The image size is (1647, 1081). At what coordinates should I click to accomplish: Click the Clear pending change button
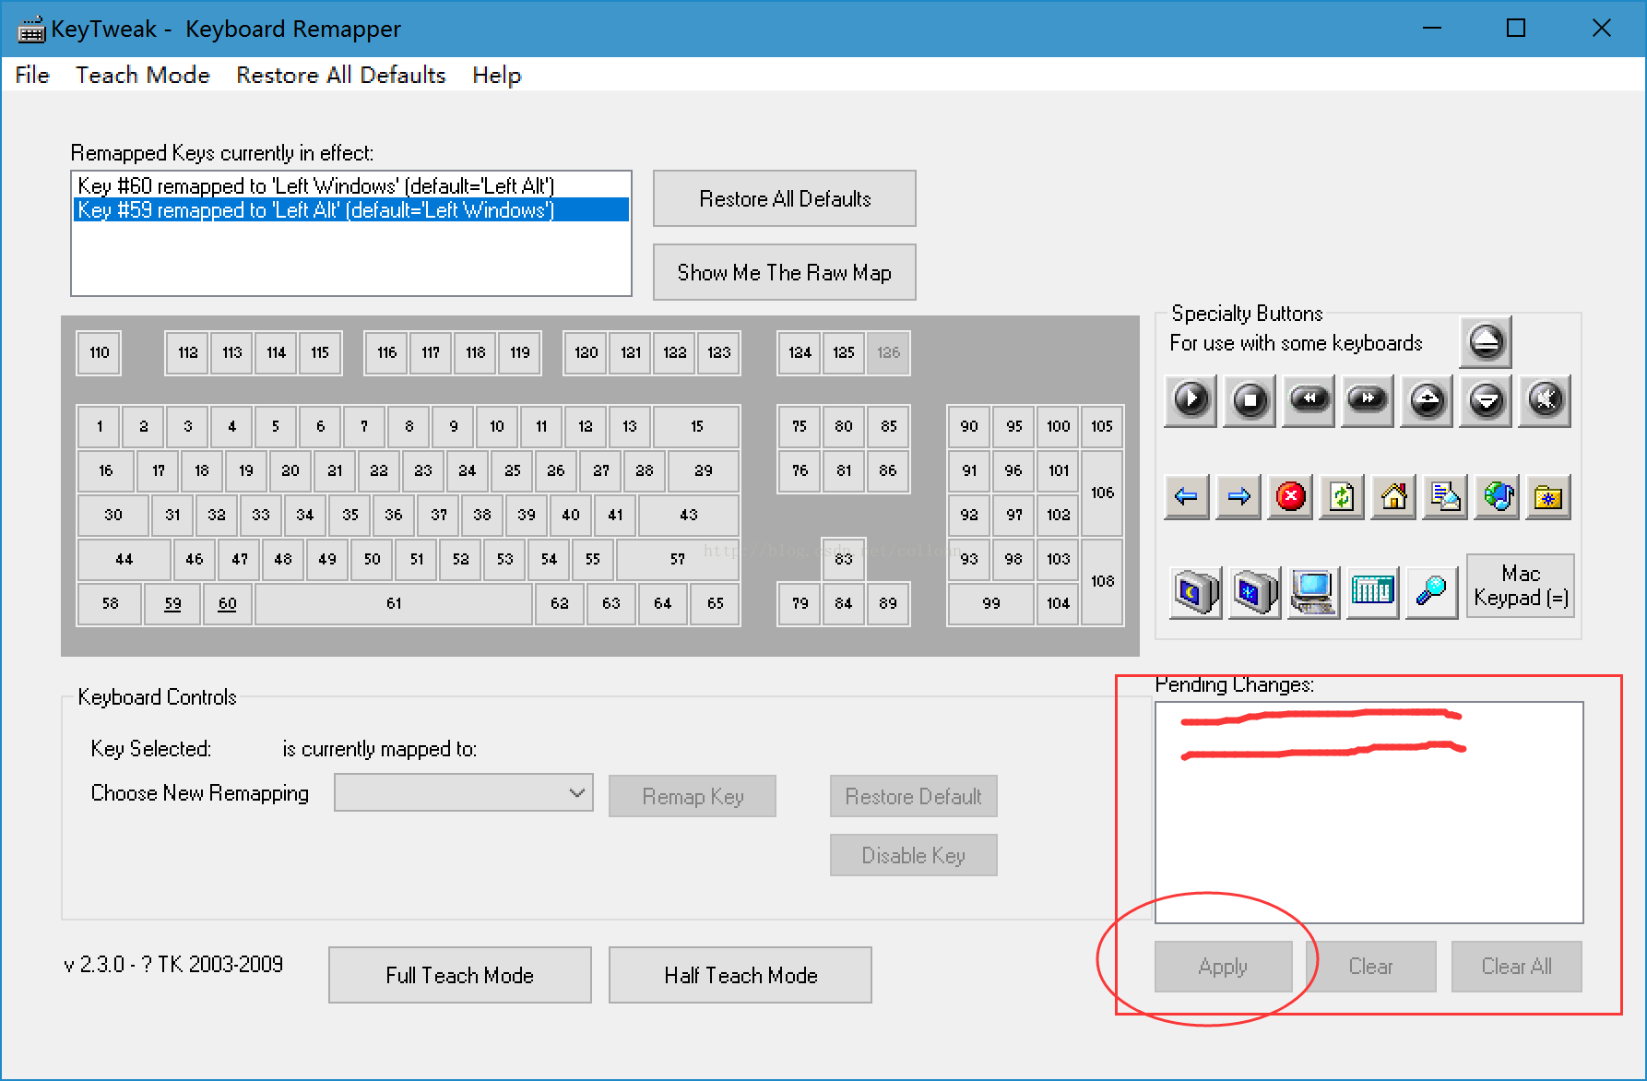1370,967
